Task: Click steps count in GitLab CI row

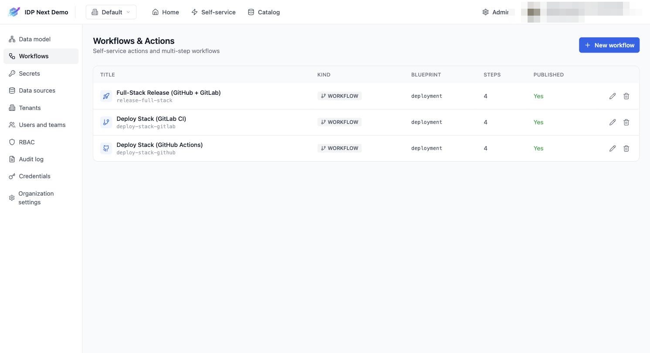Action: tap(485, 122)
